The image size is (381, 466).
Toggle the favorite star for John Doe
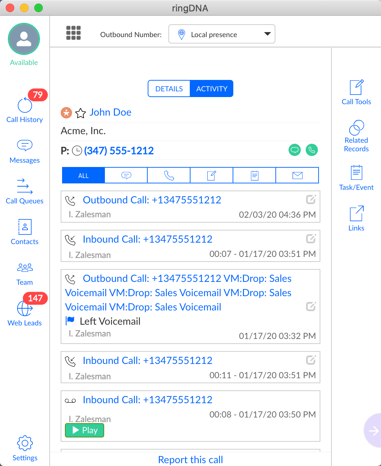81,113
